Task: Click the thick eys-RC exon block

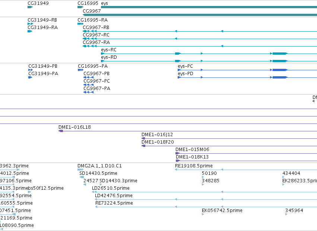Action: pyautogui.click(x=280, y=54)
